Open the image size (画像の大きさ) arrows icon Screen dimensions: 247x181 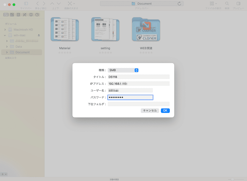pos(70,4)
